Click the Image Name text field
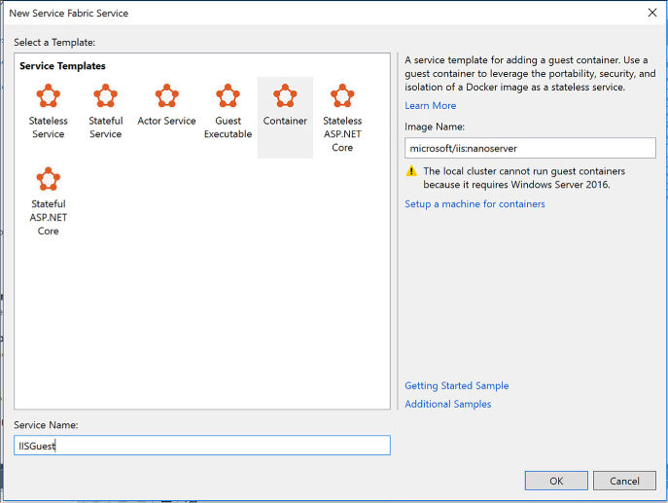Viewport: 668px width, 503px height. point(530,148)
